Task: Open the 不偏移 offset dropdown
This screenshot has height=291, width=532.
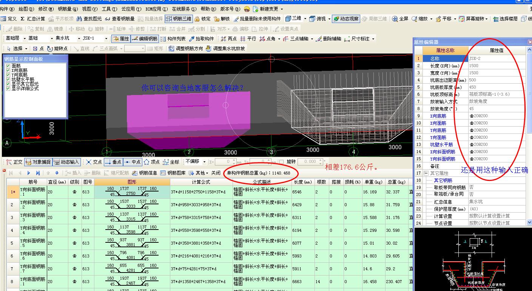Action: point(204,162)
